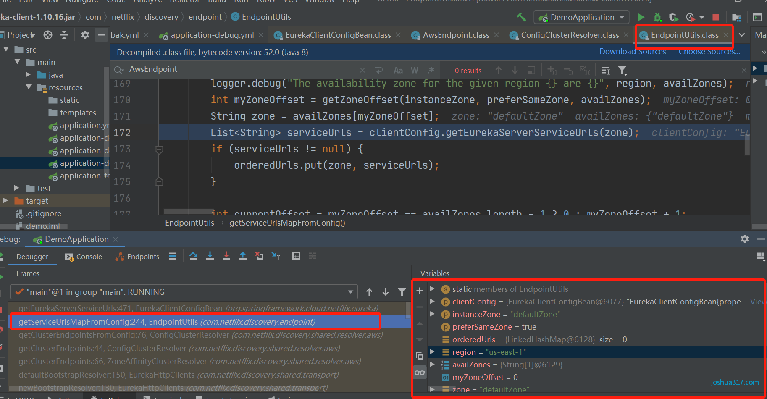The height and width of the screenshot is (399, 767).
Task: Click the Frames list vertical scrollbar
Action: click(x=408, y=310)
